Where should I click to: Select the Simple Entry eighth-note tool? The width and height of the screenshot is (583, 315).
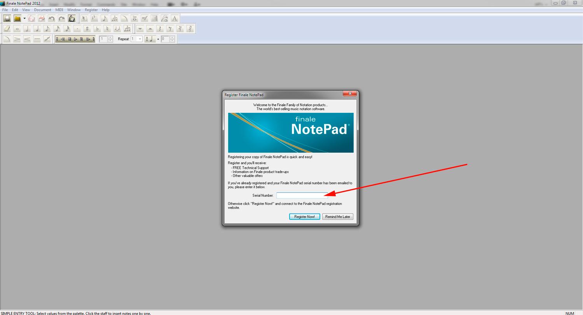pyautogui.click(x=105, y=18)
